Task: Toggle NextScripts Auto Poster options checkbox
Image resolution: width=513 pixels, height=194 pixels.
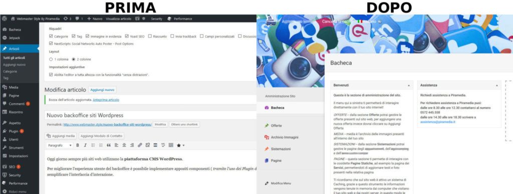Action: tap(51, 43)
